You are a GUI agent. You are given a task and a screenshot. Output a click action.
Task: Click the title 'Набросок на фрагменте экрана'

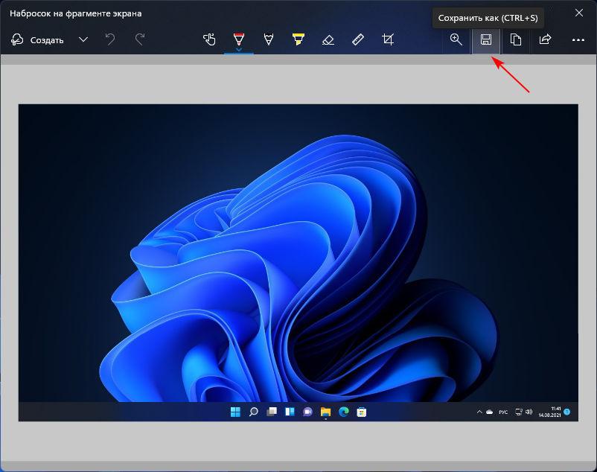[x=76, y=13]
